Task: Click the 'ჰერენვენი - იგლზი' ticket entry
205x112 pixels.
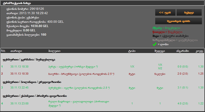Action: click(79, 88)
